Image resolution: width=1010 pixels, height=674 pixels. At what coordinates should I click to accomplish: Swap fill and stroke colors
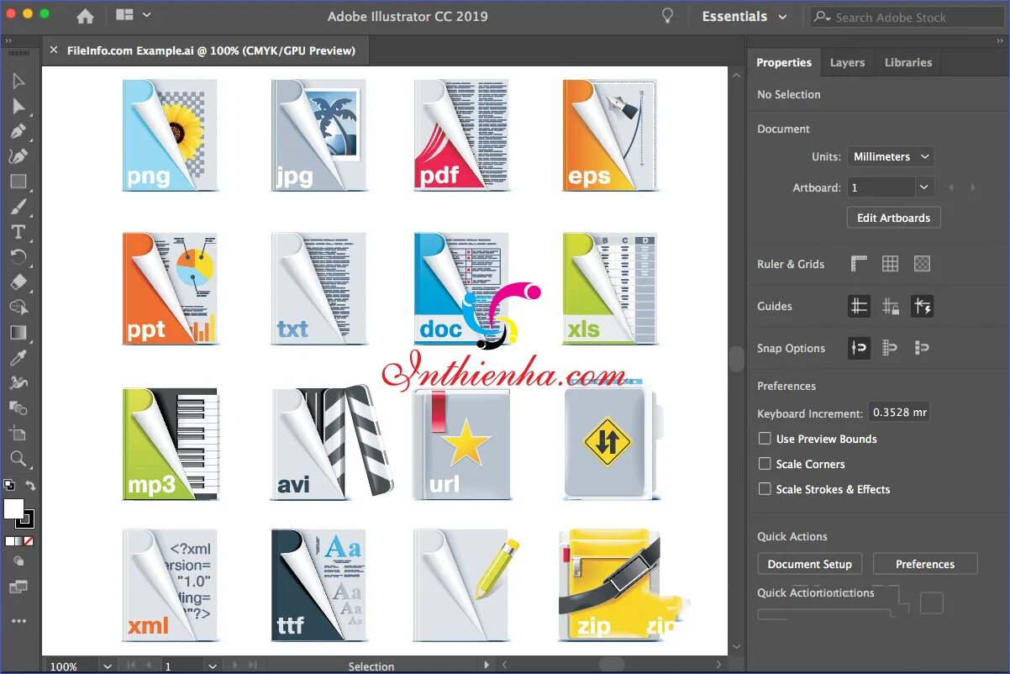coord(30,485)
